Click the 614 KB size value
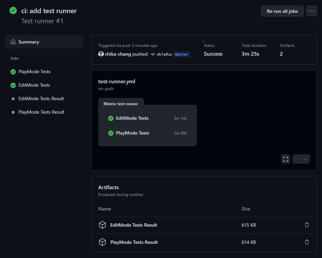Image resolution: width=322 pixels, height=258 pixels. coord(249,242)
